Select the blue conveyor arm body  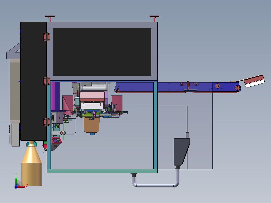[x=177, y=87]
